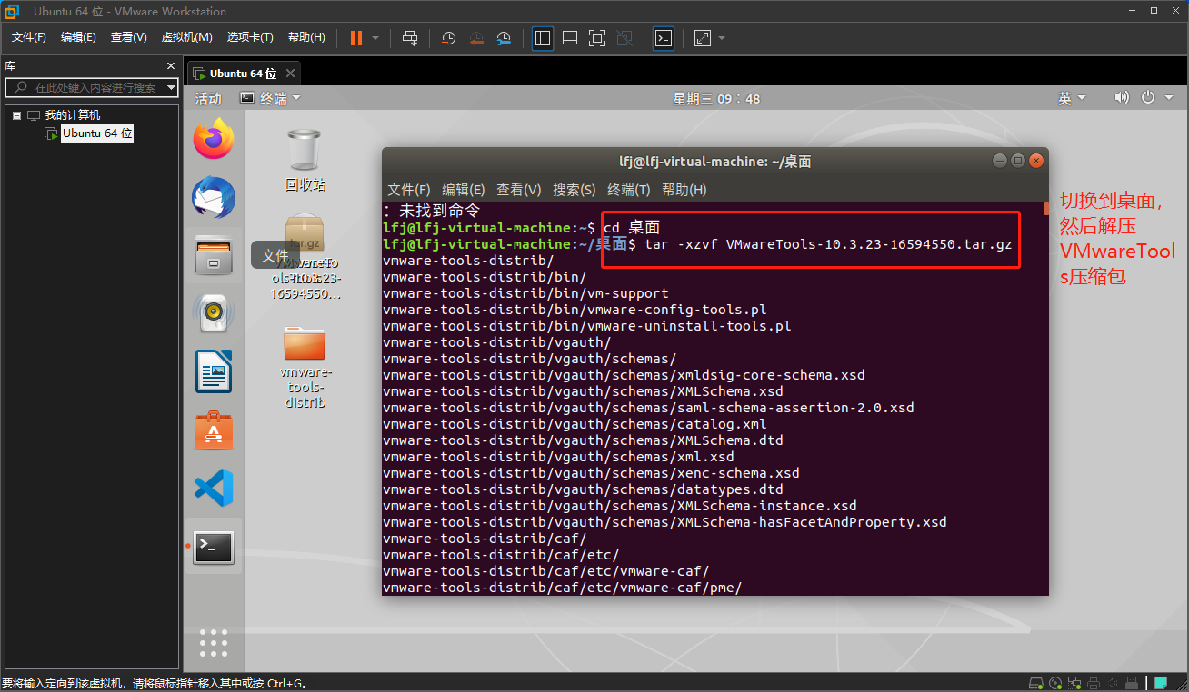This screenshot has height=692, width=1189.
Task: Open the 选项卡(T) menu
Action: 250,37
